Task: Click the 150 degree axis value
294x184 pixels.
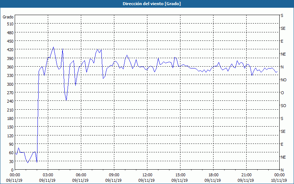Action: (x=10, y=127)
